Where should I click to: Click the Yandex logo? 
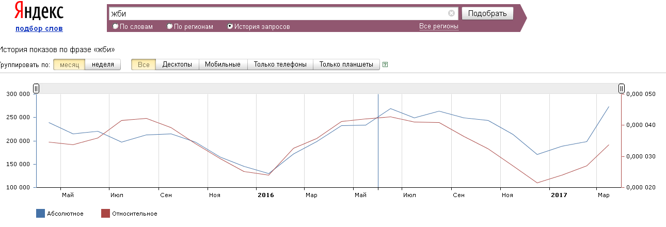39,12
